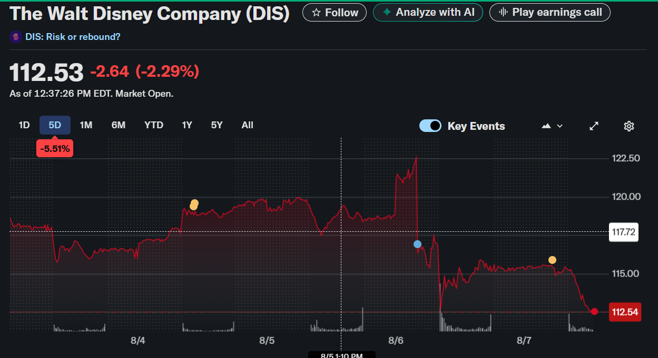Click the 122.50 y-axis label
The image size is (658, 358).
pos(625,158)
